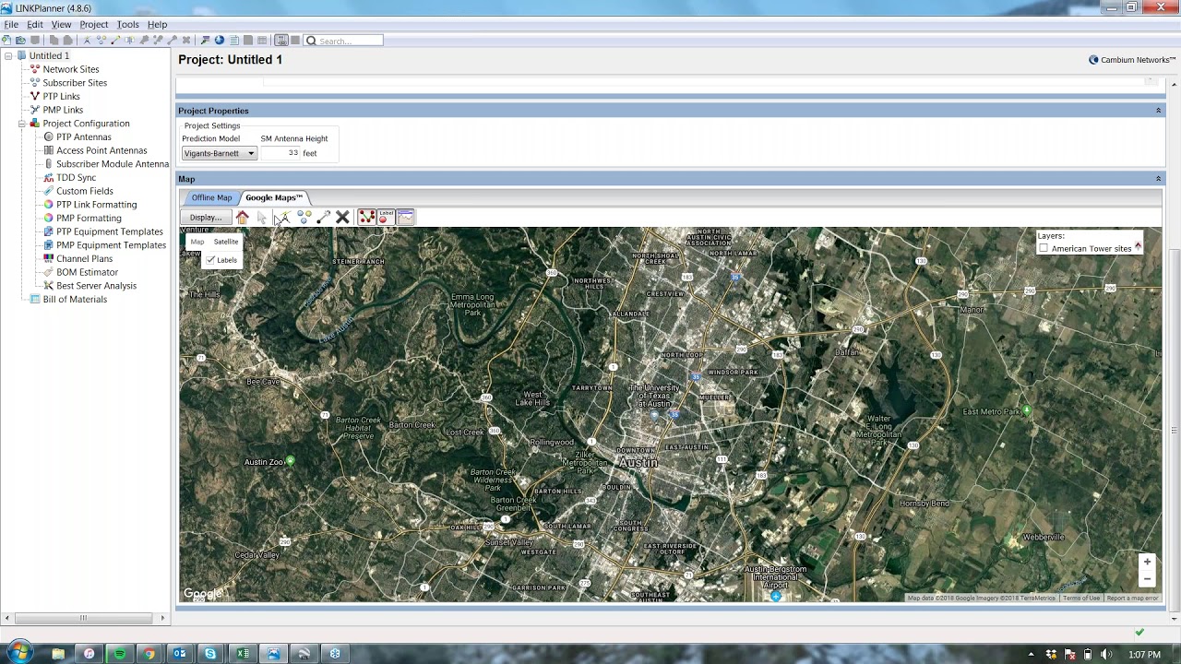Select the Google Maps tab
Screen dimensions: 1181x664
point(274,197)
